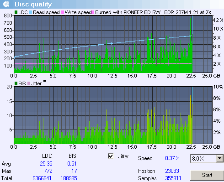Click the LDC total value 9366941
This screenshot has height=182, width=224.
click(42, 178)
